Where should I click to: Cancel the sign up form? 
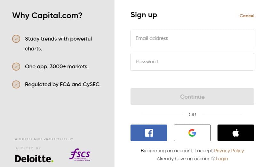coord(247,16)
